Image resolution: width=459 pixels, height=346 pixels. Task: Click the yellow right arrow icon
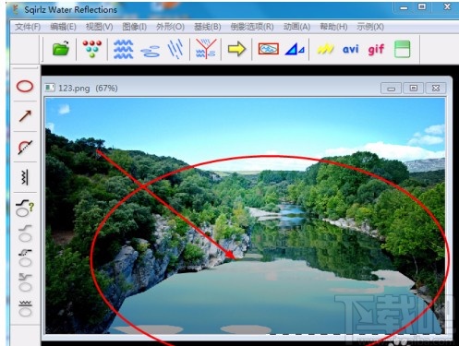[236, 49]
